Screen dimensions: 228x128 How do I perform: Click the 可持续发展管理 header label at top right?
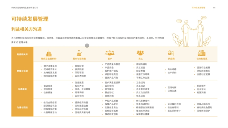point(198,8)
